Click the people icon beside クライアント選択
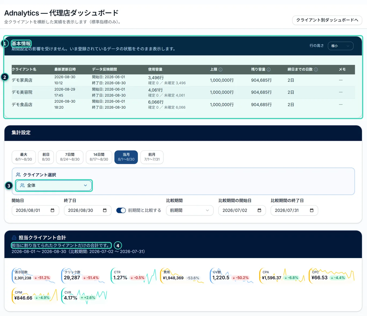 [18, 175]
